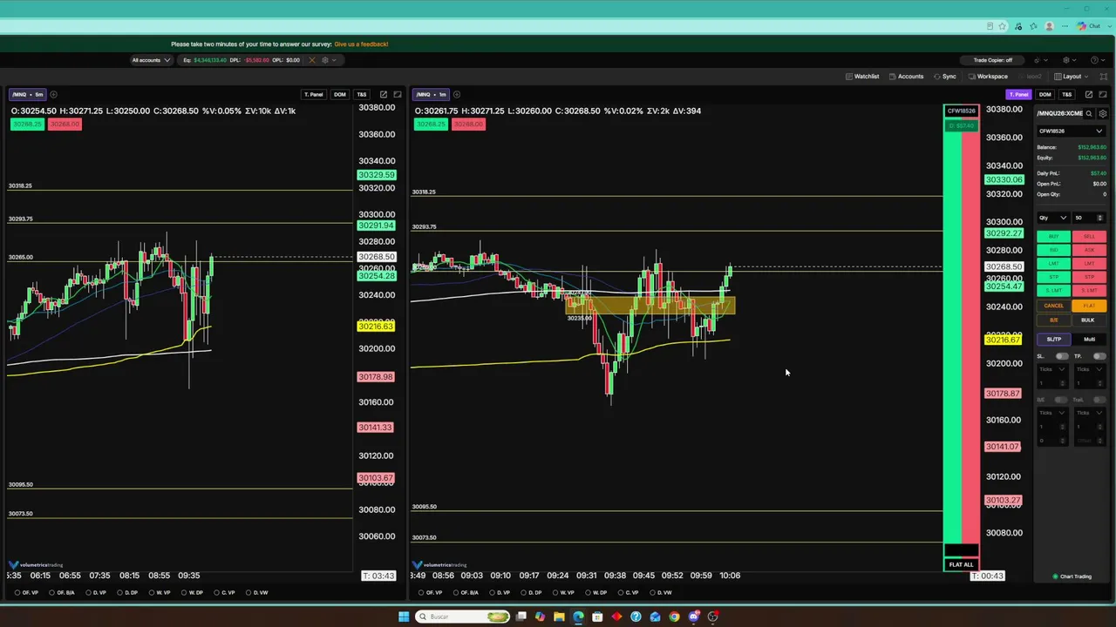
Task: Expand CFW18526 account dropdown
Action: 1071,131
